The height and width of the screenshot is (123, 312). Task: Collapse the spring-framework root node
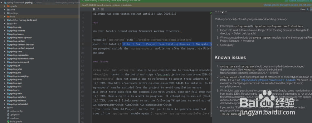[2, 2]
